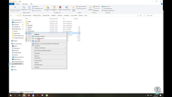This screenshot has width=172, height=97.
Task: Click the search field in Explorer
Action: tap(152, 16)
